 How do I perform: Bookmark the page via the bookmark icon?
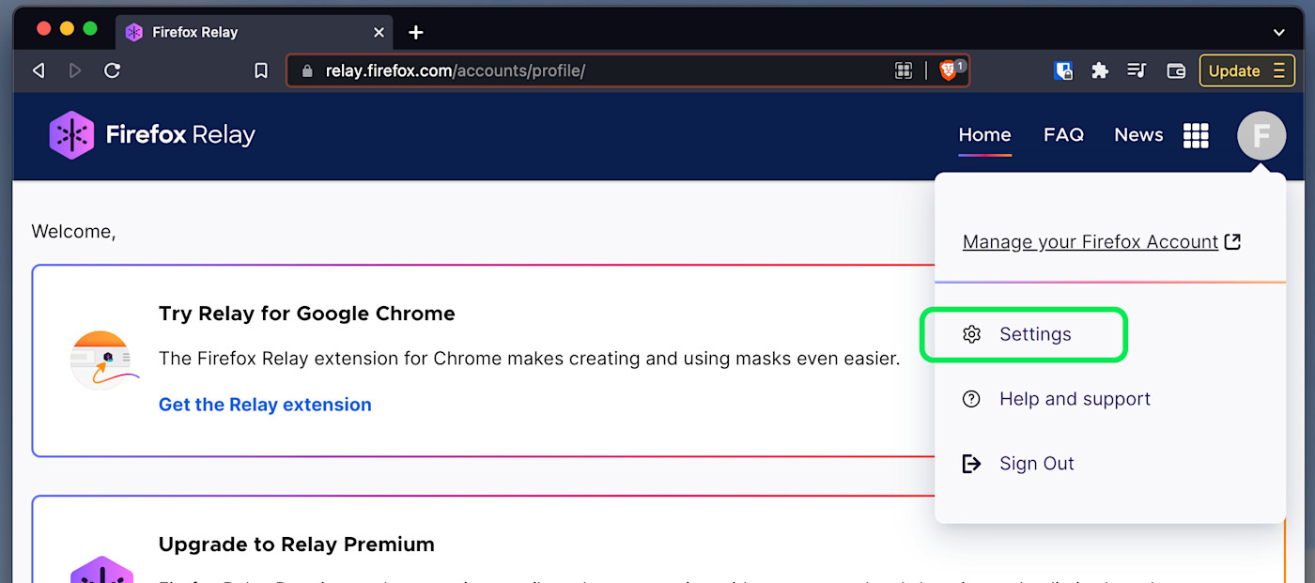point(261,70)
